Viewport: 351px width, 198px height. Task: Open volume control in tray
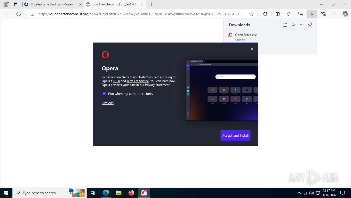pyautogui.click(x=312, y=193)
